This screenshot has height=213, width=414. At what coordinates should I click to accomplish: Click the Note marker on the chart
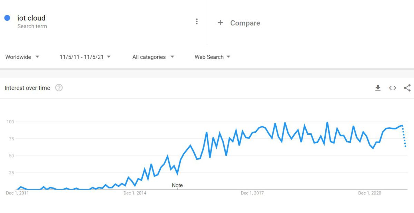177,185
